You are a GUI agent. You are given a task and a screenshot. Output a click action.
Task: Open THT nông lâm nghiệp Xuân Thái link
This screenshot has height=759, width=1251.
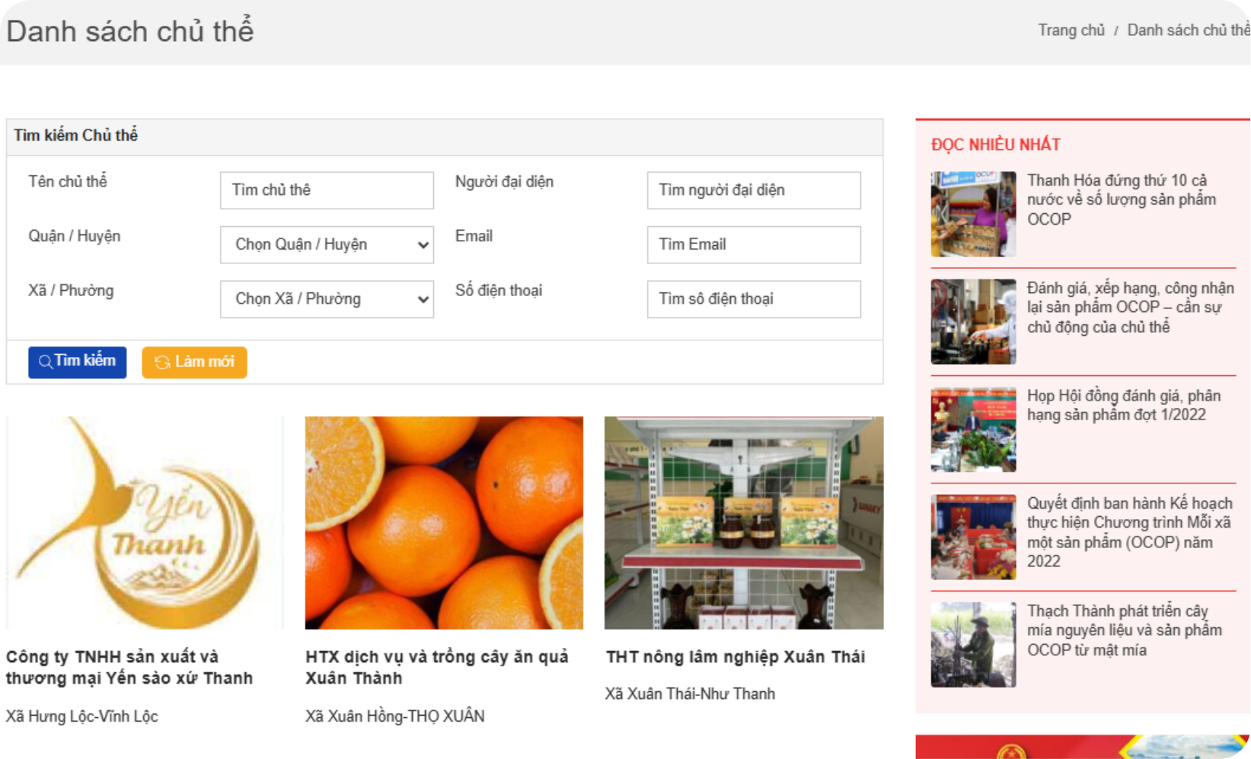click(735, 657)
